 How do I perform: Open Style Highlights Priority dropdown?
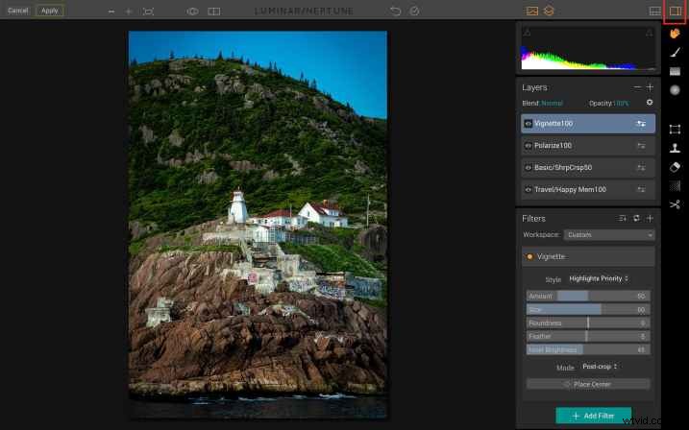point(599,278)
